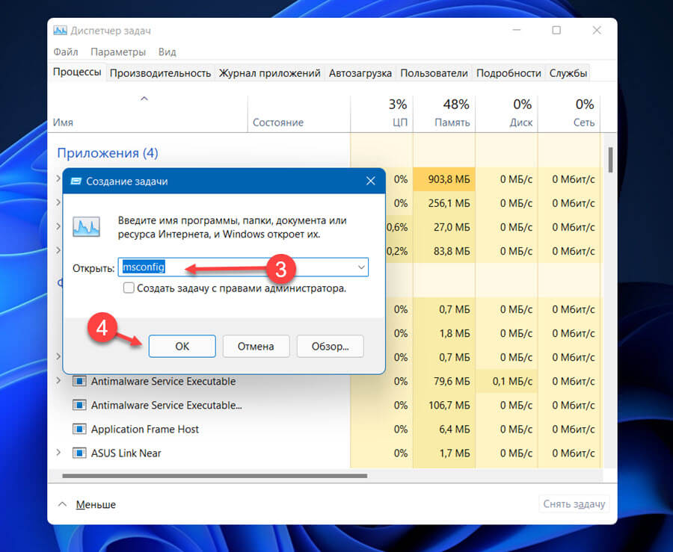Click first Antimalware Service Executable process icon
The height and width of the screenshot is (552, 673).
79,381
